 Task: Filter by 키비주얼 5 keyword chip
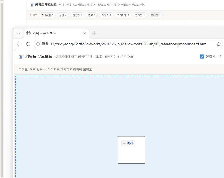(x=47, y=15)
